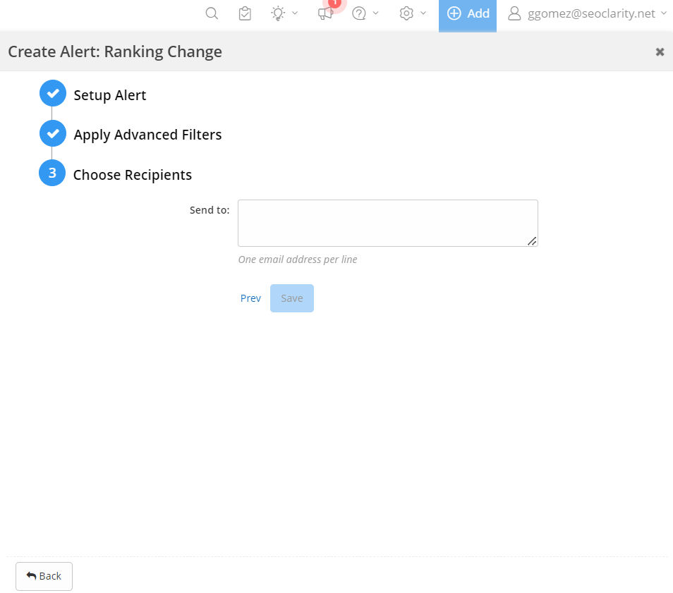Click the user profile avatar icon
673x593 pixels.
pos(514,13)
